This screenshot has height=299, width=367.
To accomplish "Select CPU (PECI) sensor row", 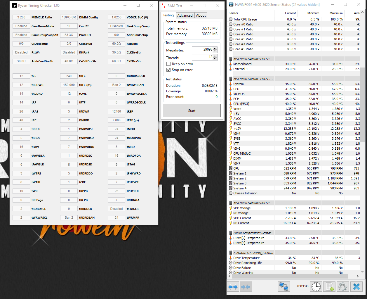I will 294,104.
